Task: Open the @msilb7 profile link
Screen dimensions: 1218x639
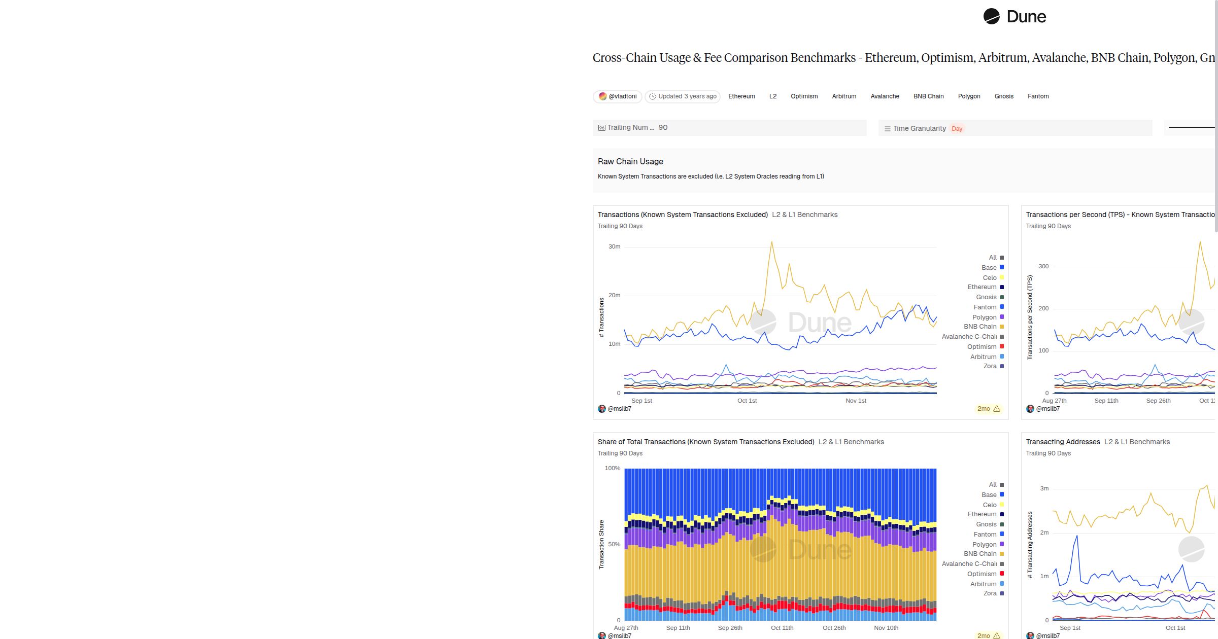Action: (x=621, y=409)
